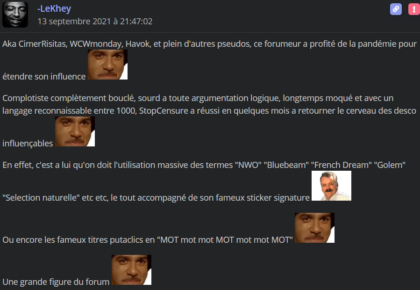Report this post with the red exclamation icon
The width and height of the screenshot is (420, 290).
coord(414,9)
